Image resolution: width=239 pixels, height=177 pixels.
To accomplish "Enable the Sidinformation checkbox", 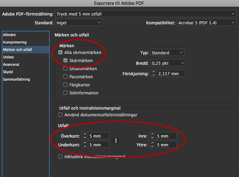I will coord(65,93).
